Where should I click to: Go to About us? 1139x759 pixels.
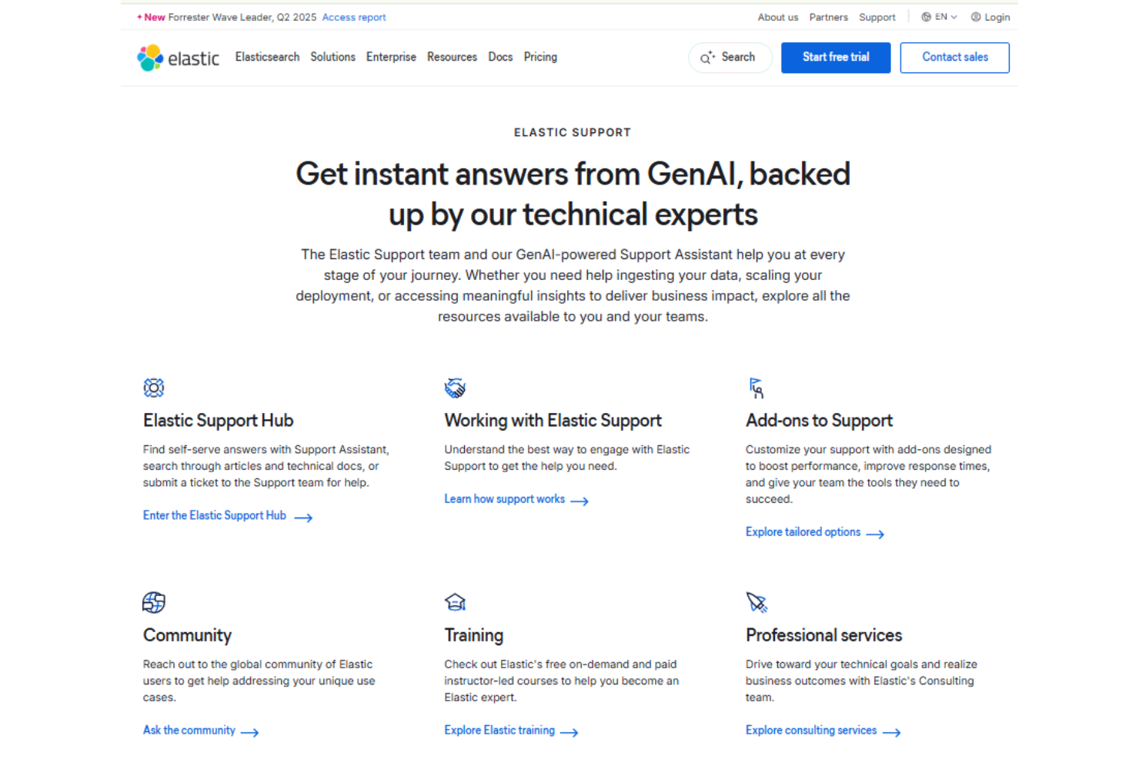[x=777, y=17]
